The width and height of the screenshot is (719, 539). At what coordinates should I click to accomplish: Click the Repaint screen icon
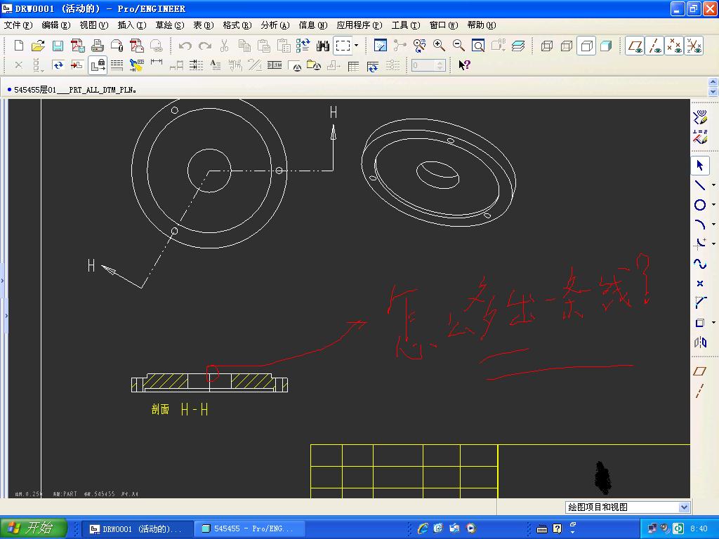[380, 46]
